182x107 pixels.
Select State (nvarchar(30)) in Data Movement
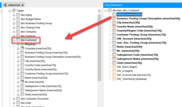pos(129,63)
